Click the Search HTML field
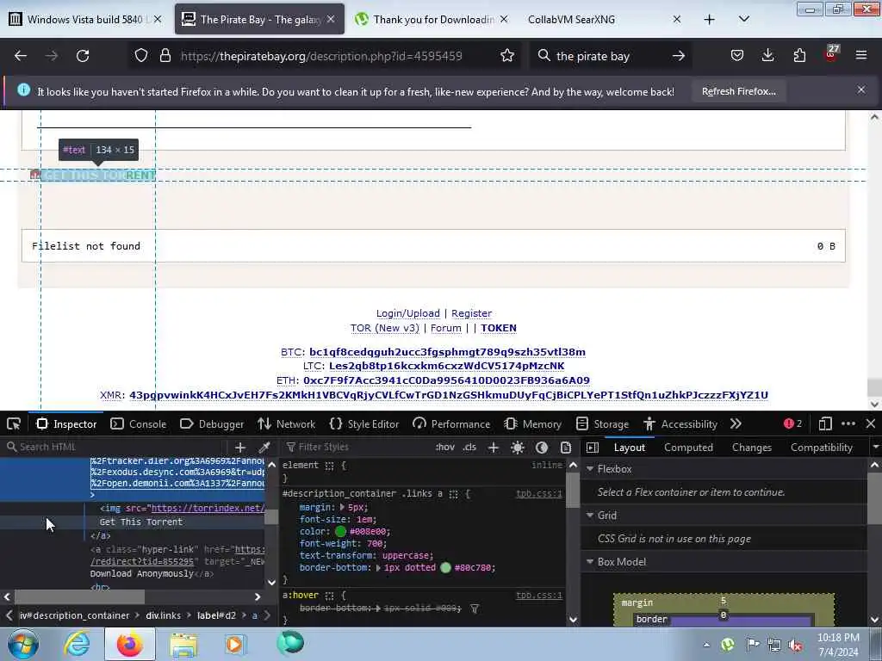 point(117,447)
